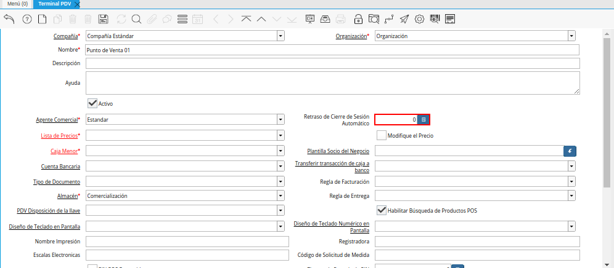
Task: Save record with floppy disk icon
Action: 104,19
